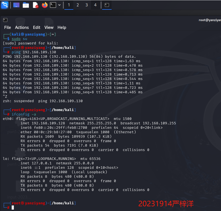Open the file manager from the panel
Screen dimensions: 221x211
pos(26,5)
